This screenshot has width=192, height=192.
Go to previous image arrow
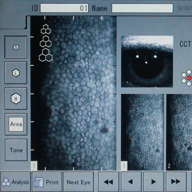131,182
